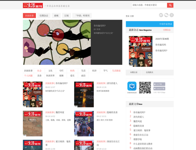Click the third gray round icon beside WeChat
This screenshot has width=196, height=150.
tap(172, 15)
